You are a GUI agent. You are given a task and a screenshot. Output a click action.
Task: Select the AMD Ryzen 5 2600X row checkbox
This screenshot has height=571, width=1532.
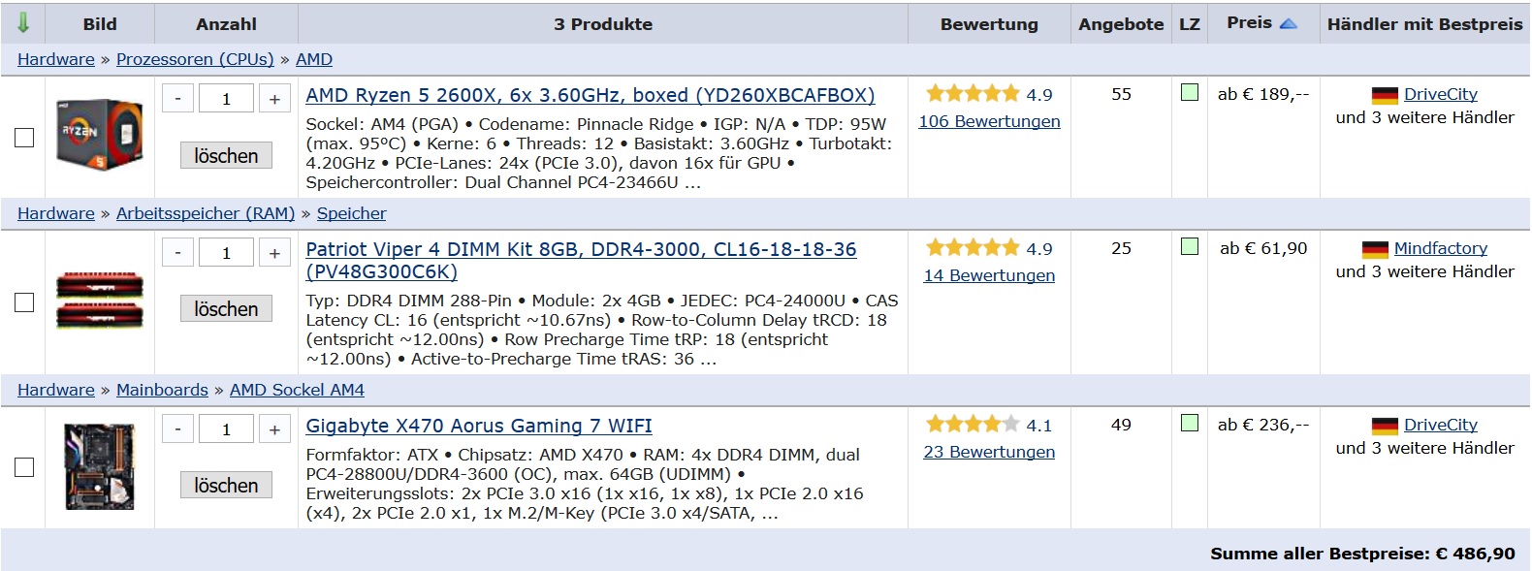24,138
